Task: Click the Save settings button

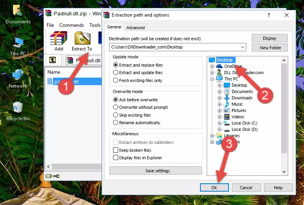Action: click(156, 171)
